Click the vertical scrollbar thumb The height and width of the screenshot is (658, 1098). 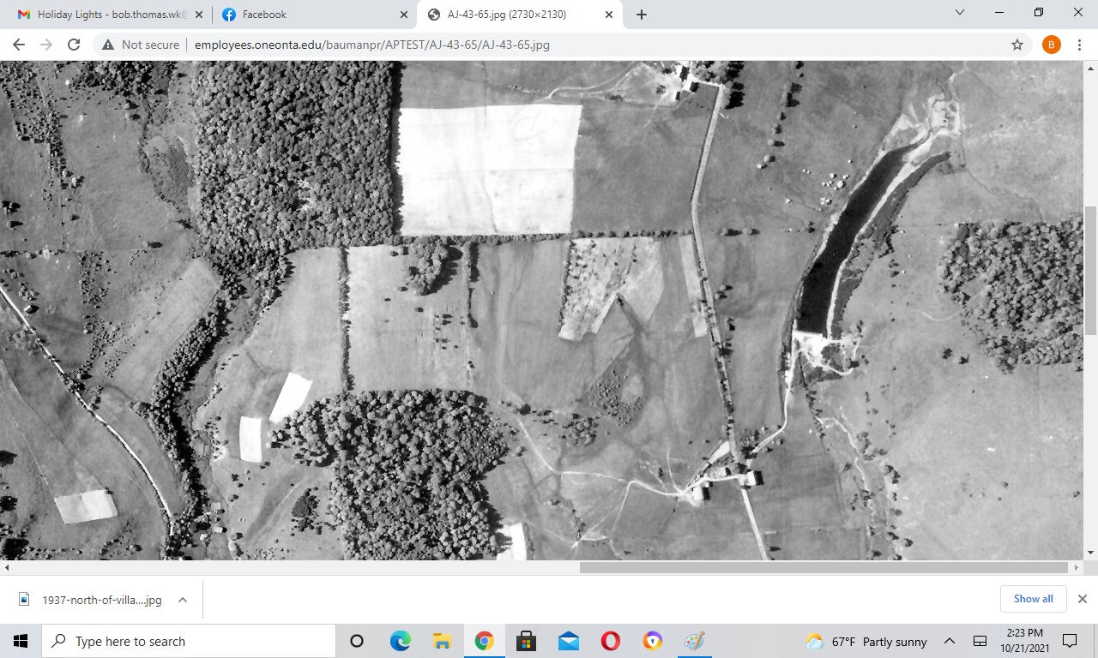point(1091,271)
